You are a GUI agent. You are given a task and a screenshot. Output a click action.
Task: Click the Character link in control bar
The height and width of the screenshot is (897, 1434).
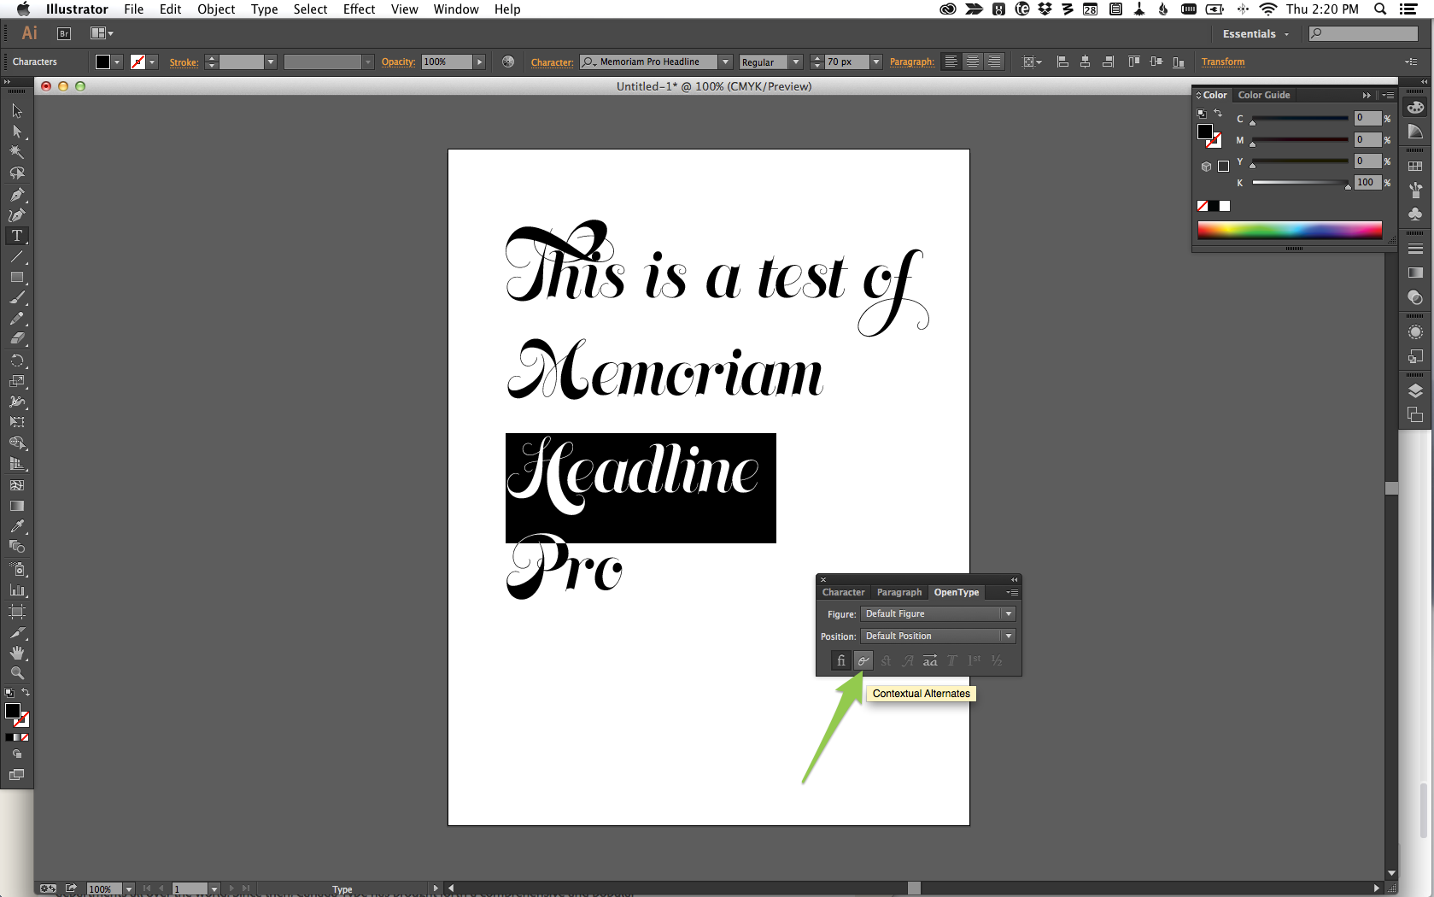553,62
